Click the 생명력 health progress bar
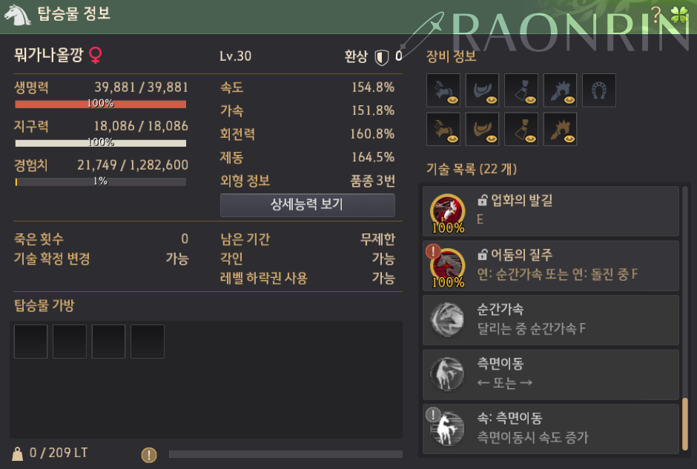 point(100,104)
